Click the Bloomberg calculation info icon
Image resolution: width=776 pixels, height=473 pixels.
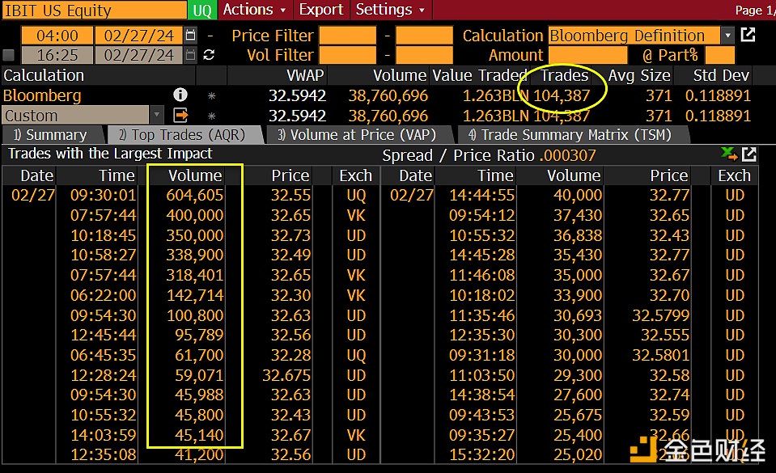(x=180, y=95)
